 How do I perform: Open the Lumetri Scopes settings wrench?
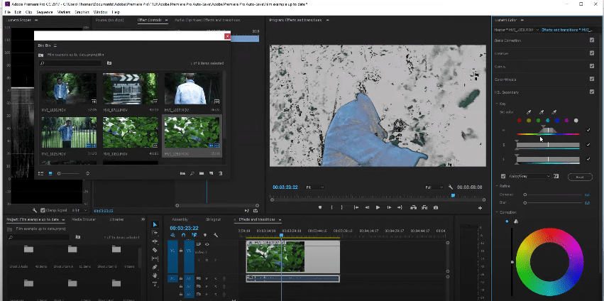tap(35, 210)
